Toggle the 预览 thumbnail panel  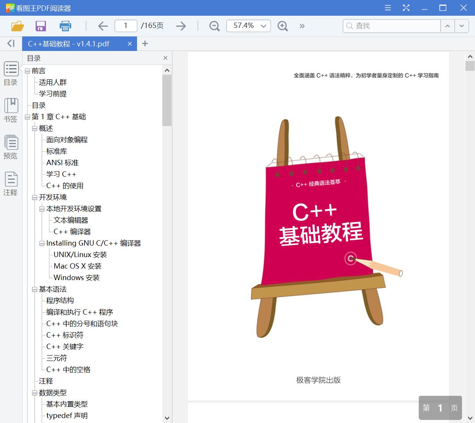click(x=11, y=147)
